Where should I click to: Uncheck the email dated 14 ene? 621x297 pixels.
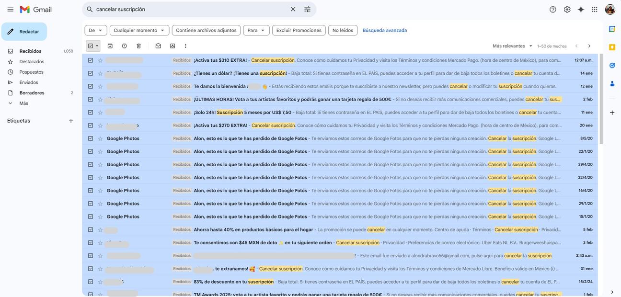[91, 73]
